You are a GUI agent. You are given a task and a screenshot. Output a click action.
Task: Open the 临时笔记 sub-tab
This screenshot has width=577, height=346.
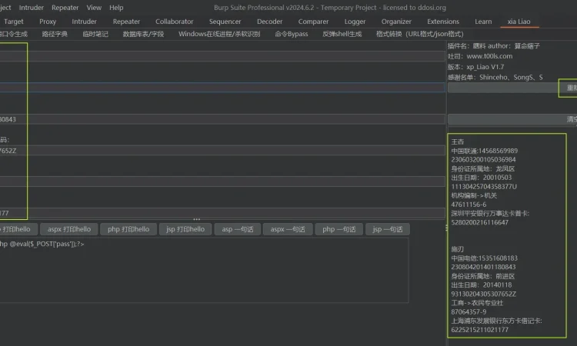pos(95,34)
